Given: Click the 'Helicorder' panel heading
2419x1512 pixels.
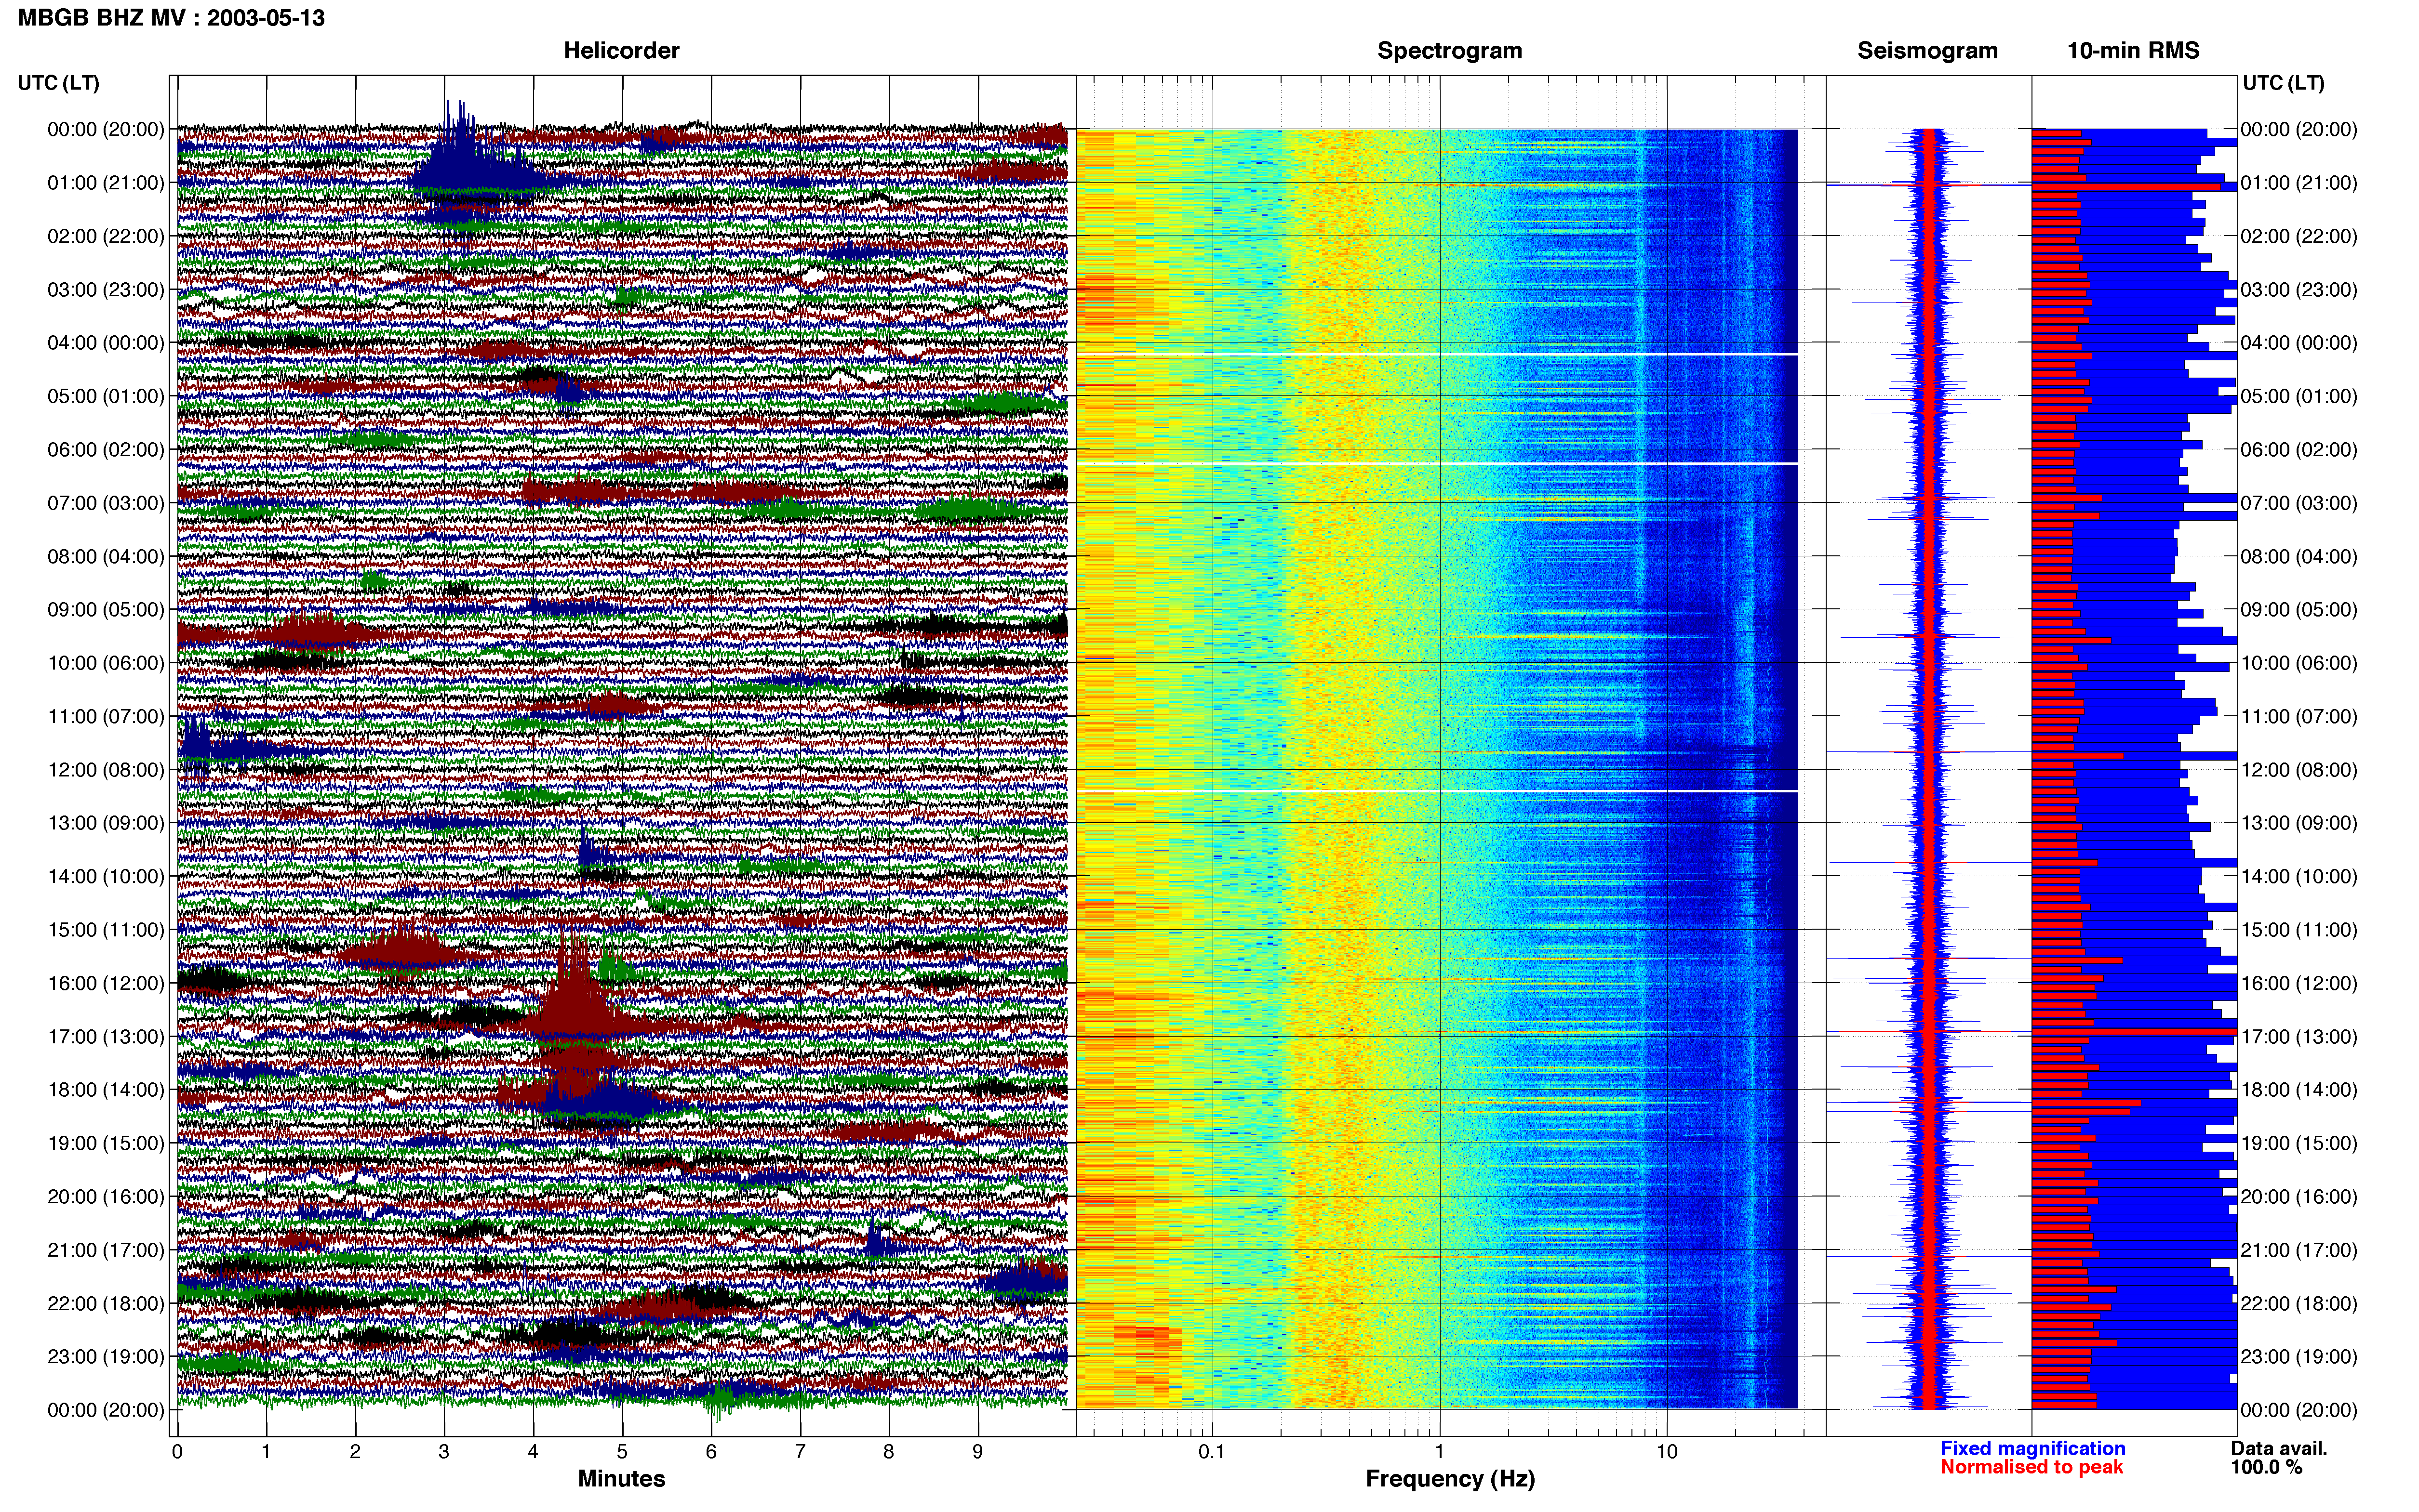Looking at the screenshot, I should tap(621, 50).
